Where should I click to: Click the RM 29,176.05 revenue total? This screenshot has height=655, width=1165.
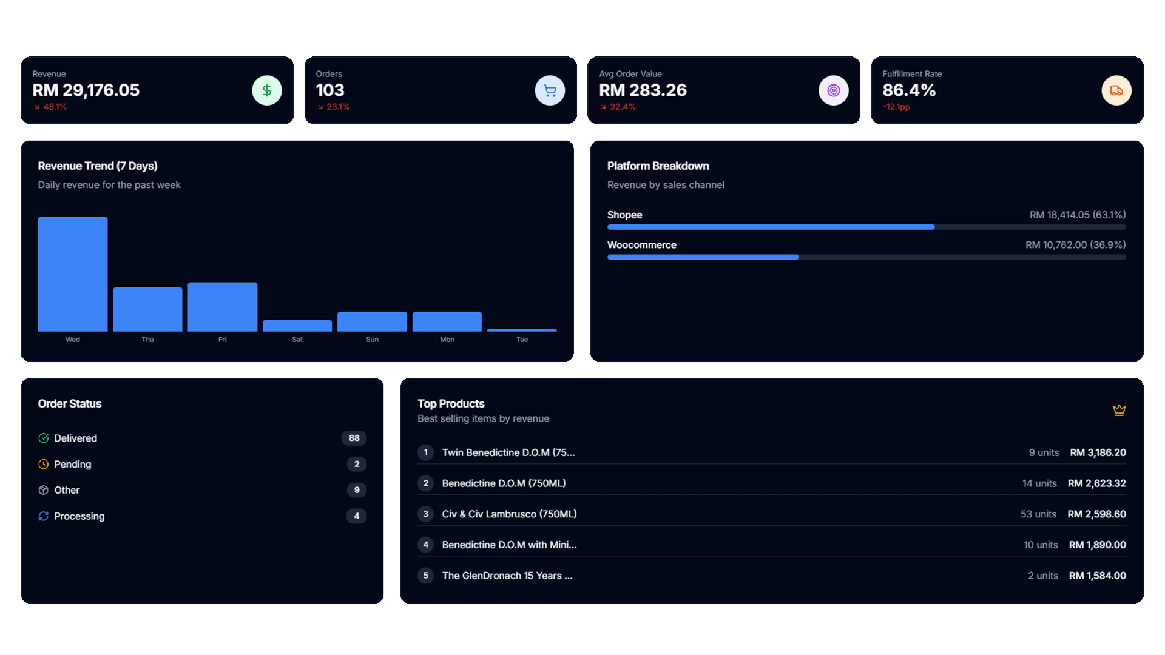point(86,90)
